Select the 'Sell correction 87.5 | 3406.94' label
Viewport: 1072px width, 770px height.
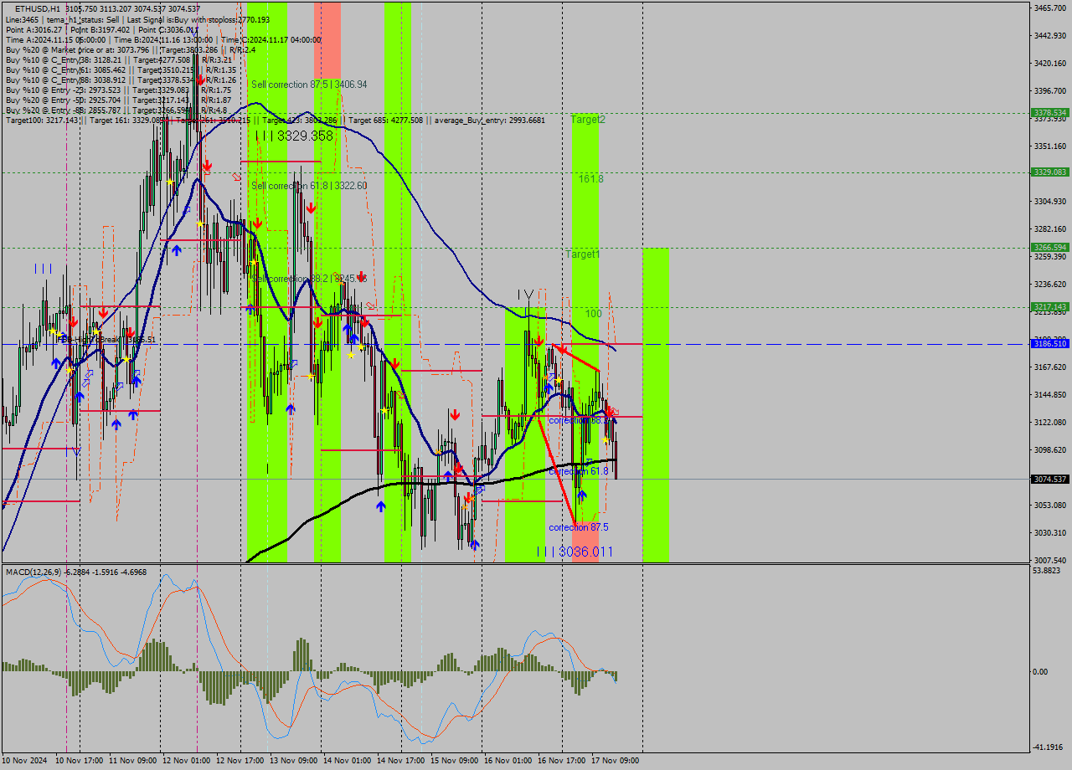pyautogui.click(x=309, y=85)
